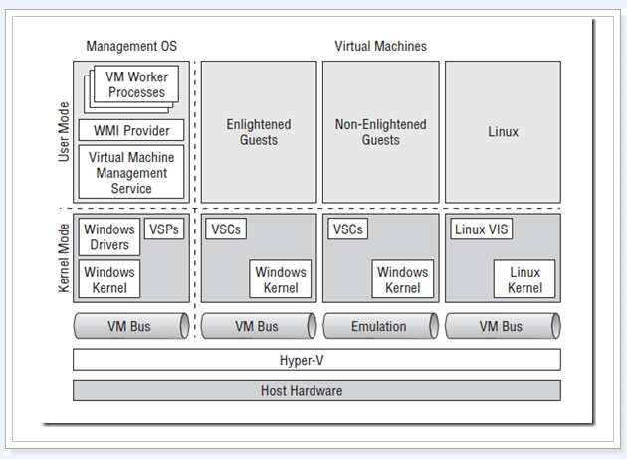Click the "Hyper-V" bar
This screenshot has width=627, height=459.
tap(316, 360)
